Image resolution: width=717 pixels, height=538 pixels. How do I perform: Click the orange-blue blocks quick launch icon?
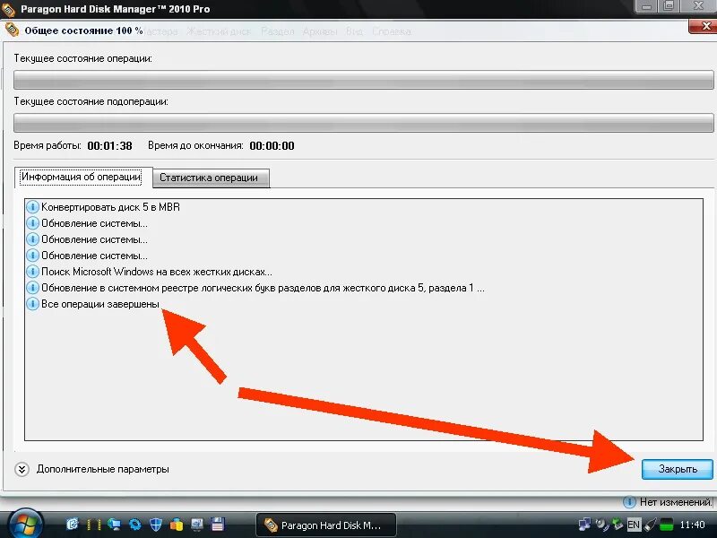click(x=177, y=525)
